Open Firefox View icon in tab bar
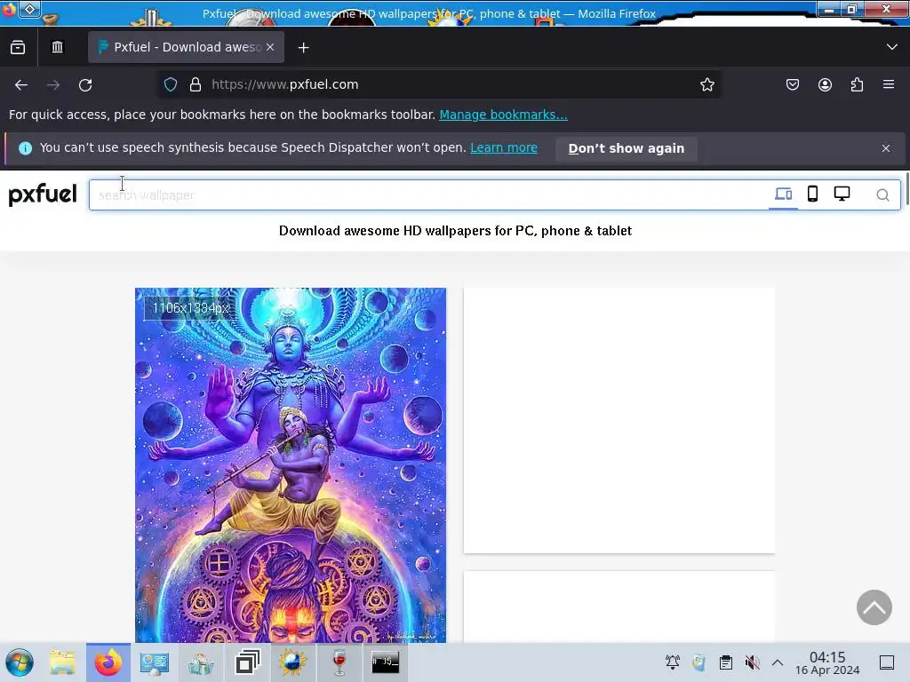The image size is (910, 682). point(18,48)
